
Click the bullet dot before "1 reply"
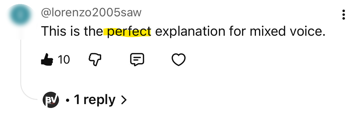tap(68, 100)
